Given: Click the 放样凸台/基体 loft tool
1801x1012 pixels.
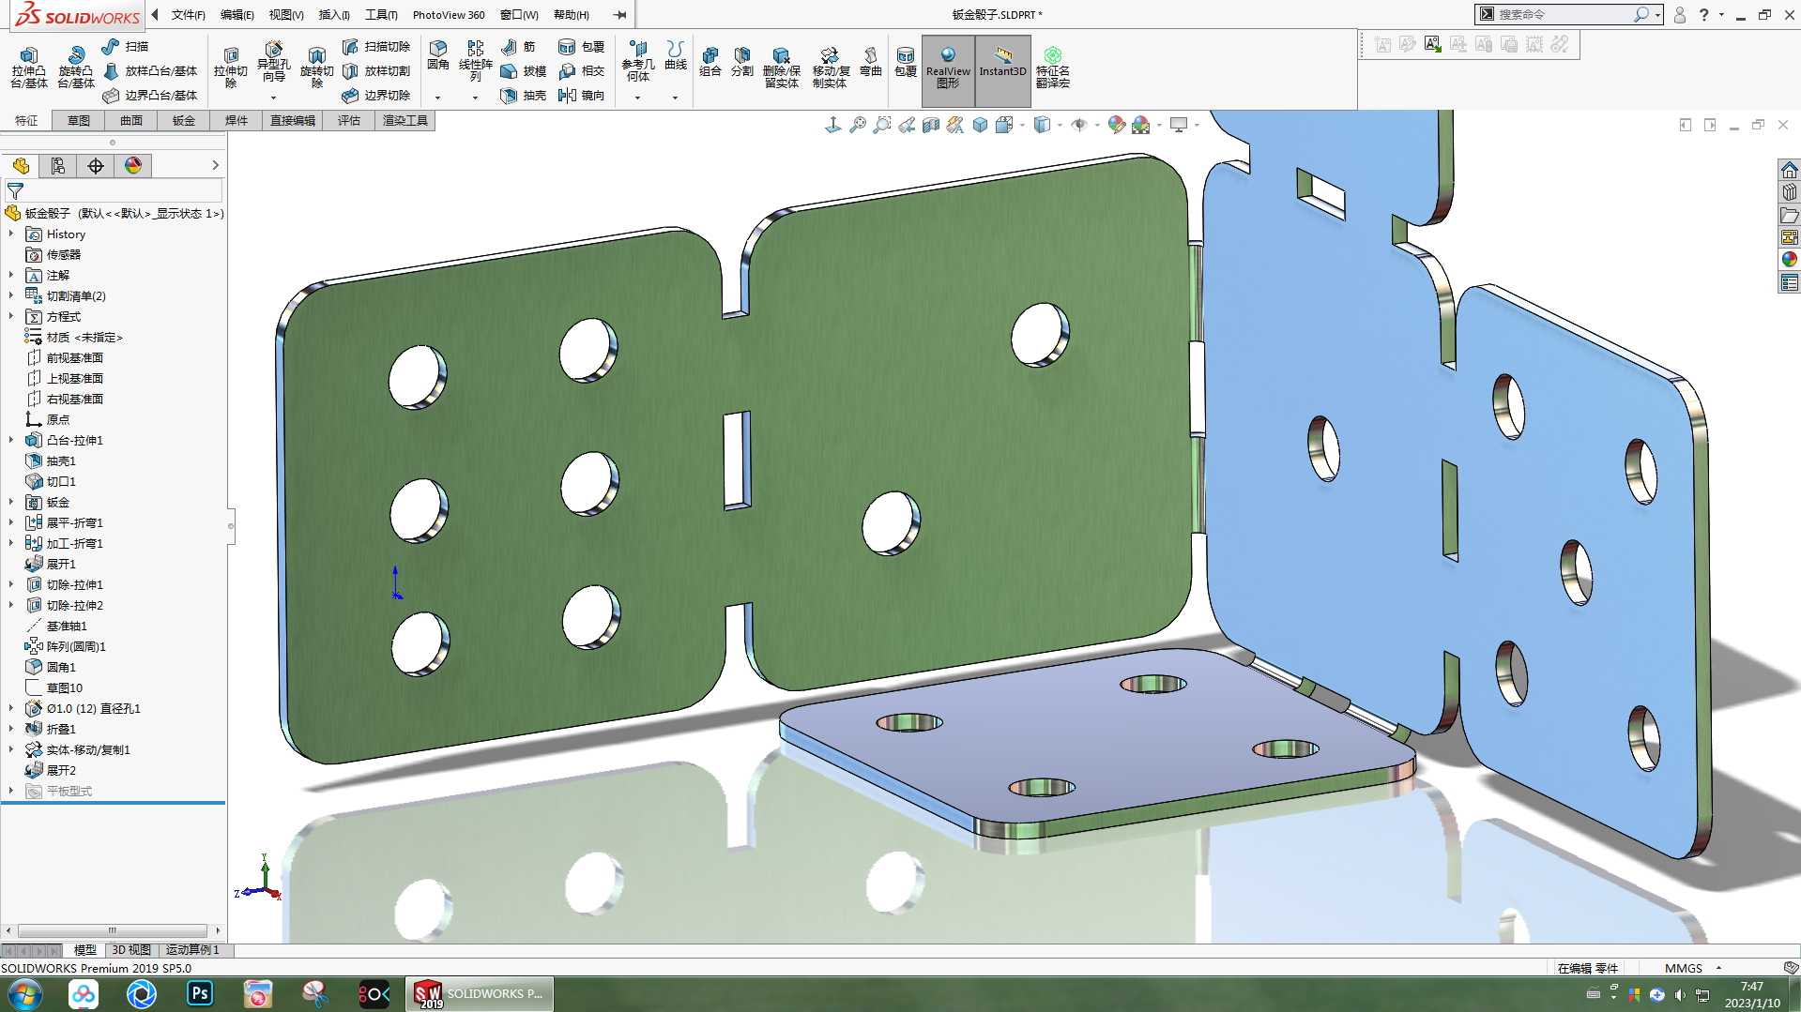Looking at the screenshot, I should click(x=150, y=70).
